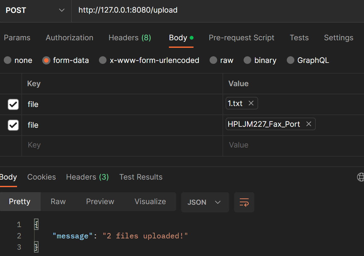Toggle word wrap icon in response
Image resolution: width=364 pixels, height=256 pixels.
244,202
